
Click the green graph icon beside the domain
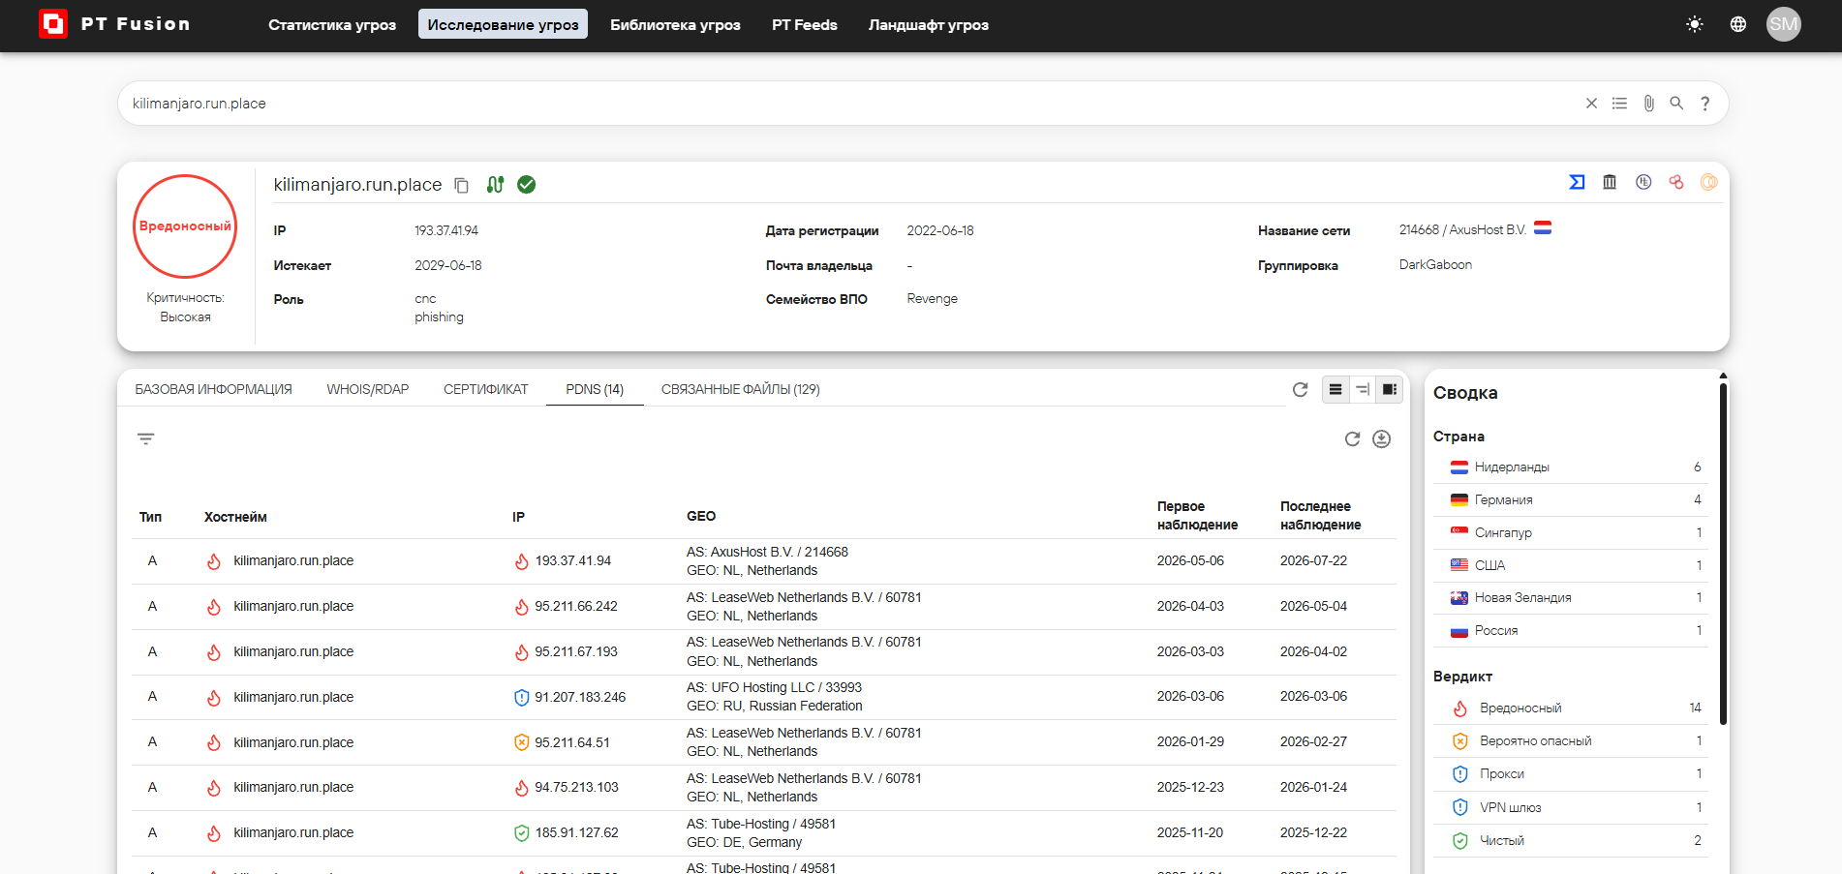click(x=495, y=185)
